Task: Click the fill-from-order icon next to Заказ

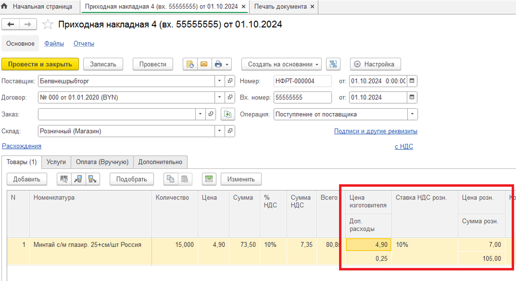Action: pos(228,114)
